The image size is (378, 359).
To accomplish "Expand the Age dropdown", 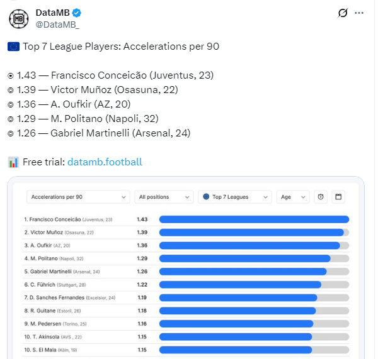I will click(293, 197).
